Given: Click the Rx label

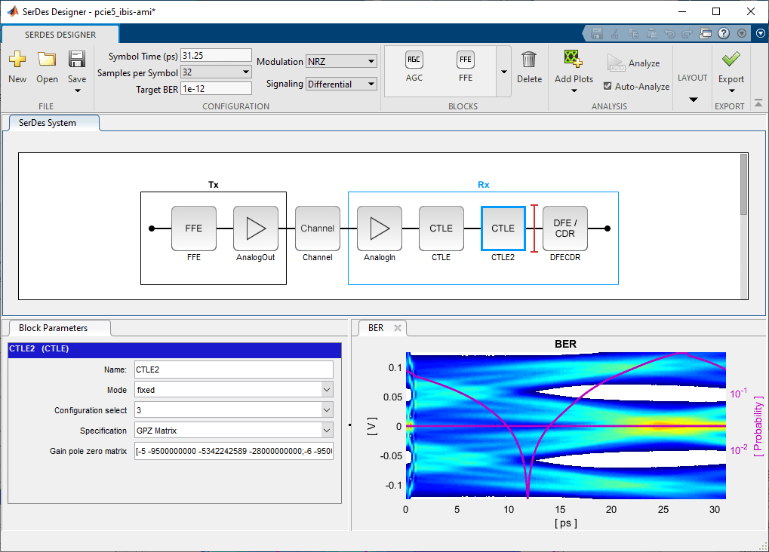Looking at the screenshot, I should coord(483,185).
